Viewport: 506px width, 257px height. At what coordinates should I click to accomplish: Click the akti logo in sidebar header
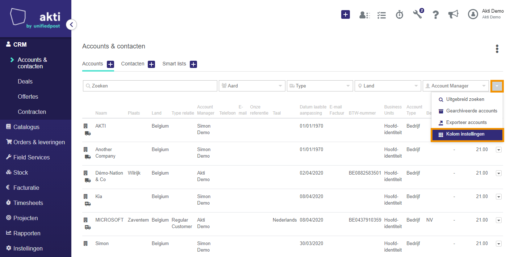tap(35, 19)
